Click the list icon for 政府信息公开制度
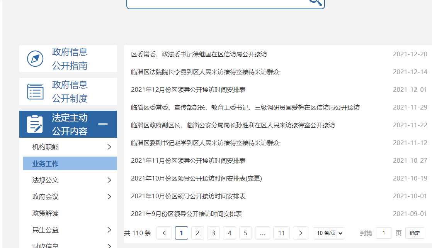The image size is (432, 248). (35, 91)
